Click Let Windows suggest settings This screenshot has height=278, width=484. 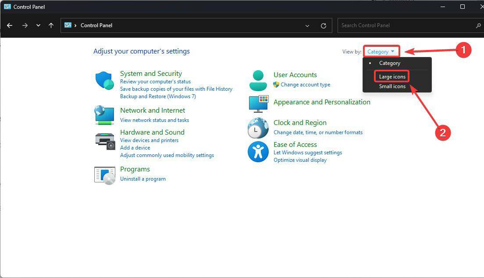coord(308,153)
